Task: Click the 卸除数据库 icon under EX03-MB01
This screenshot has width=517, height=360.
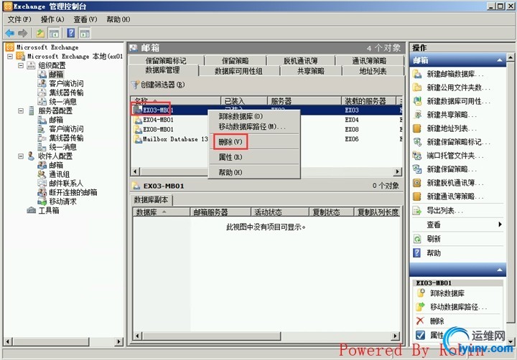Action: coord(421,293)
